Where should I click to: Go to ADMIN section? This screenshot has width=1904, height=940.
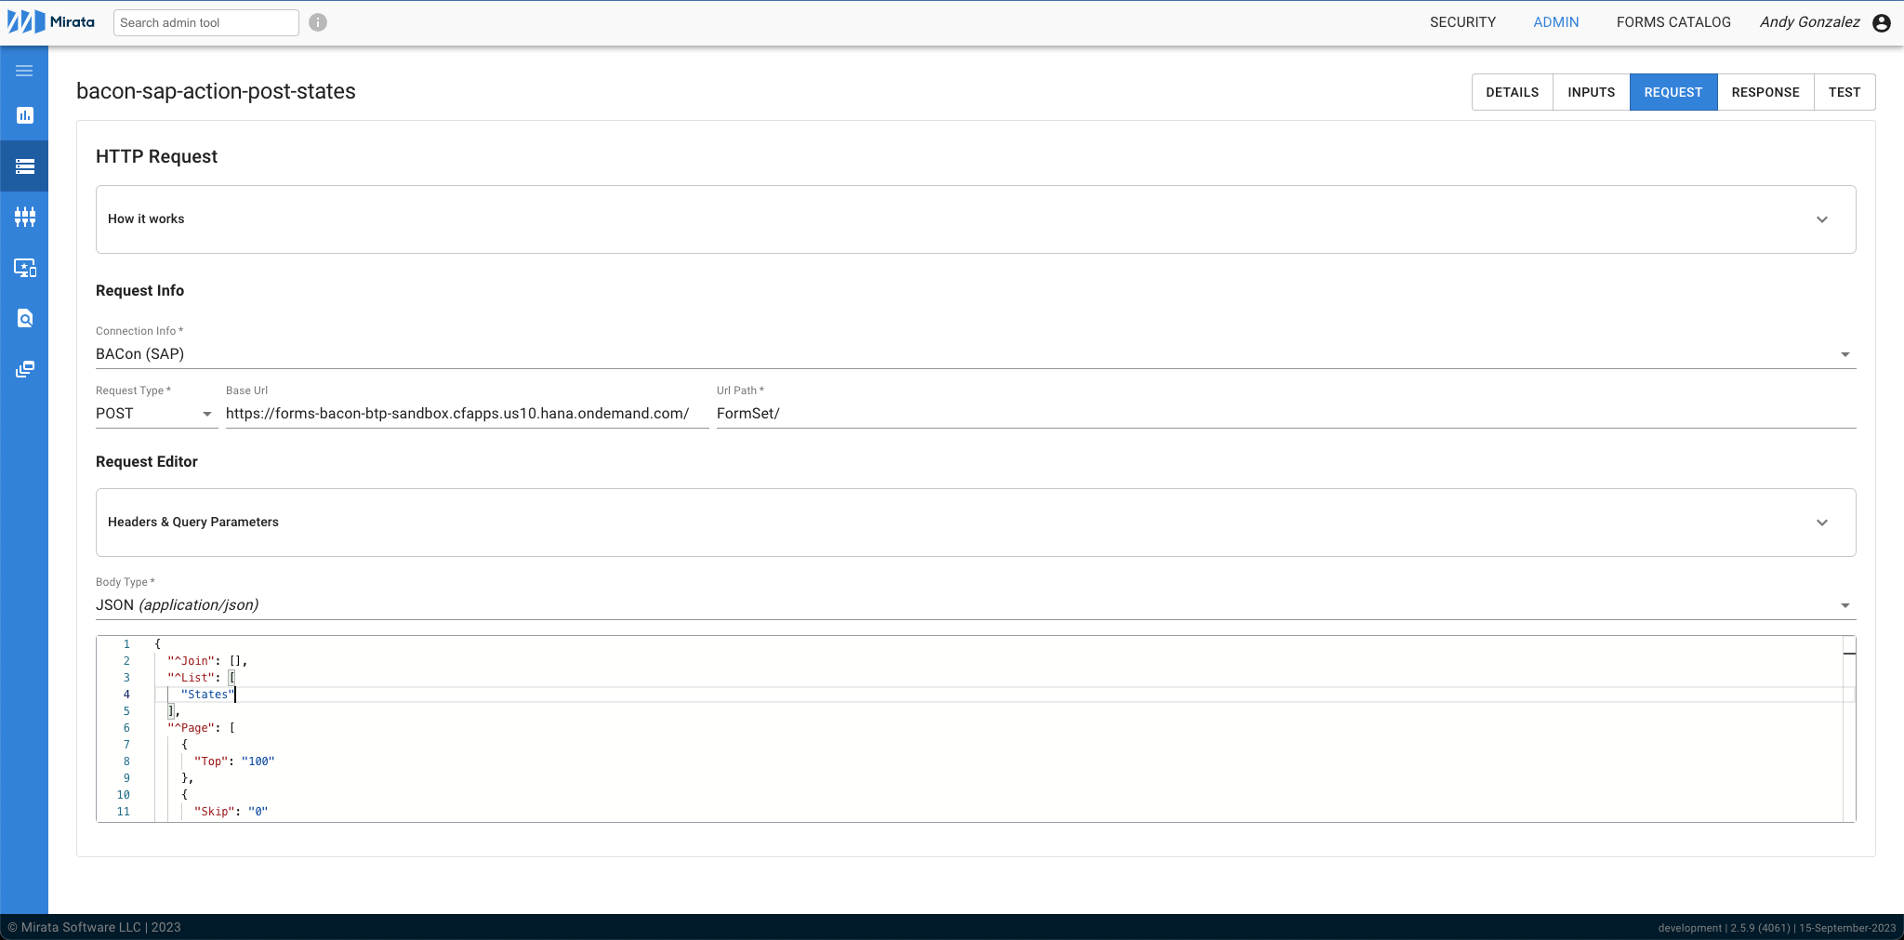pos(1556,22)
